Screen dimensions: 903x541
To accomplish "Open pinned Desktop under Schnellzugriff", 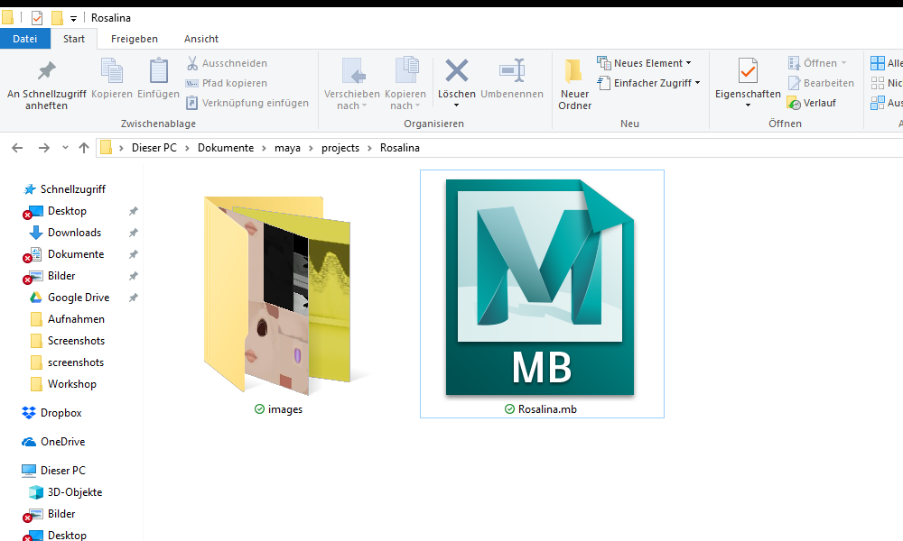I will point(67,211).
